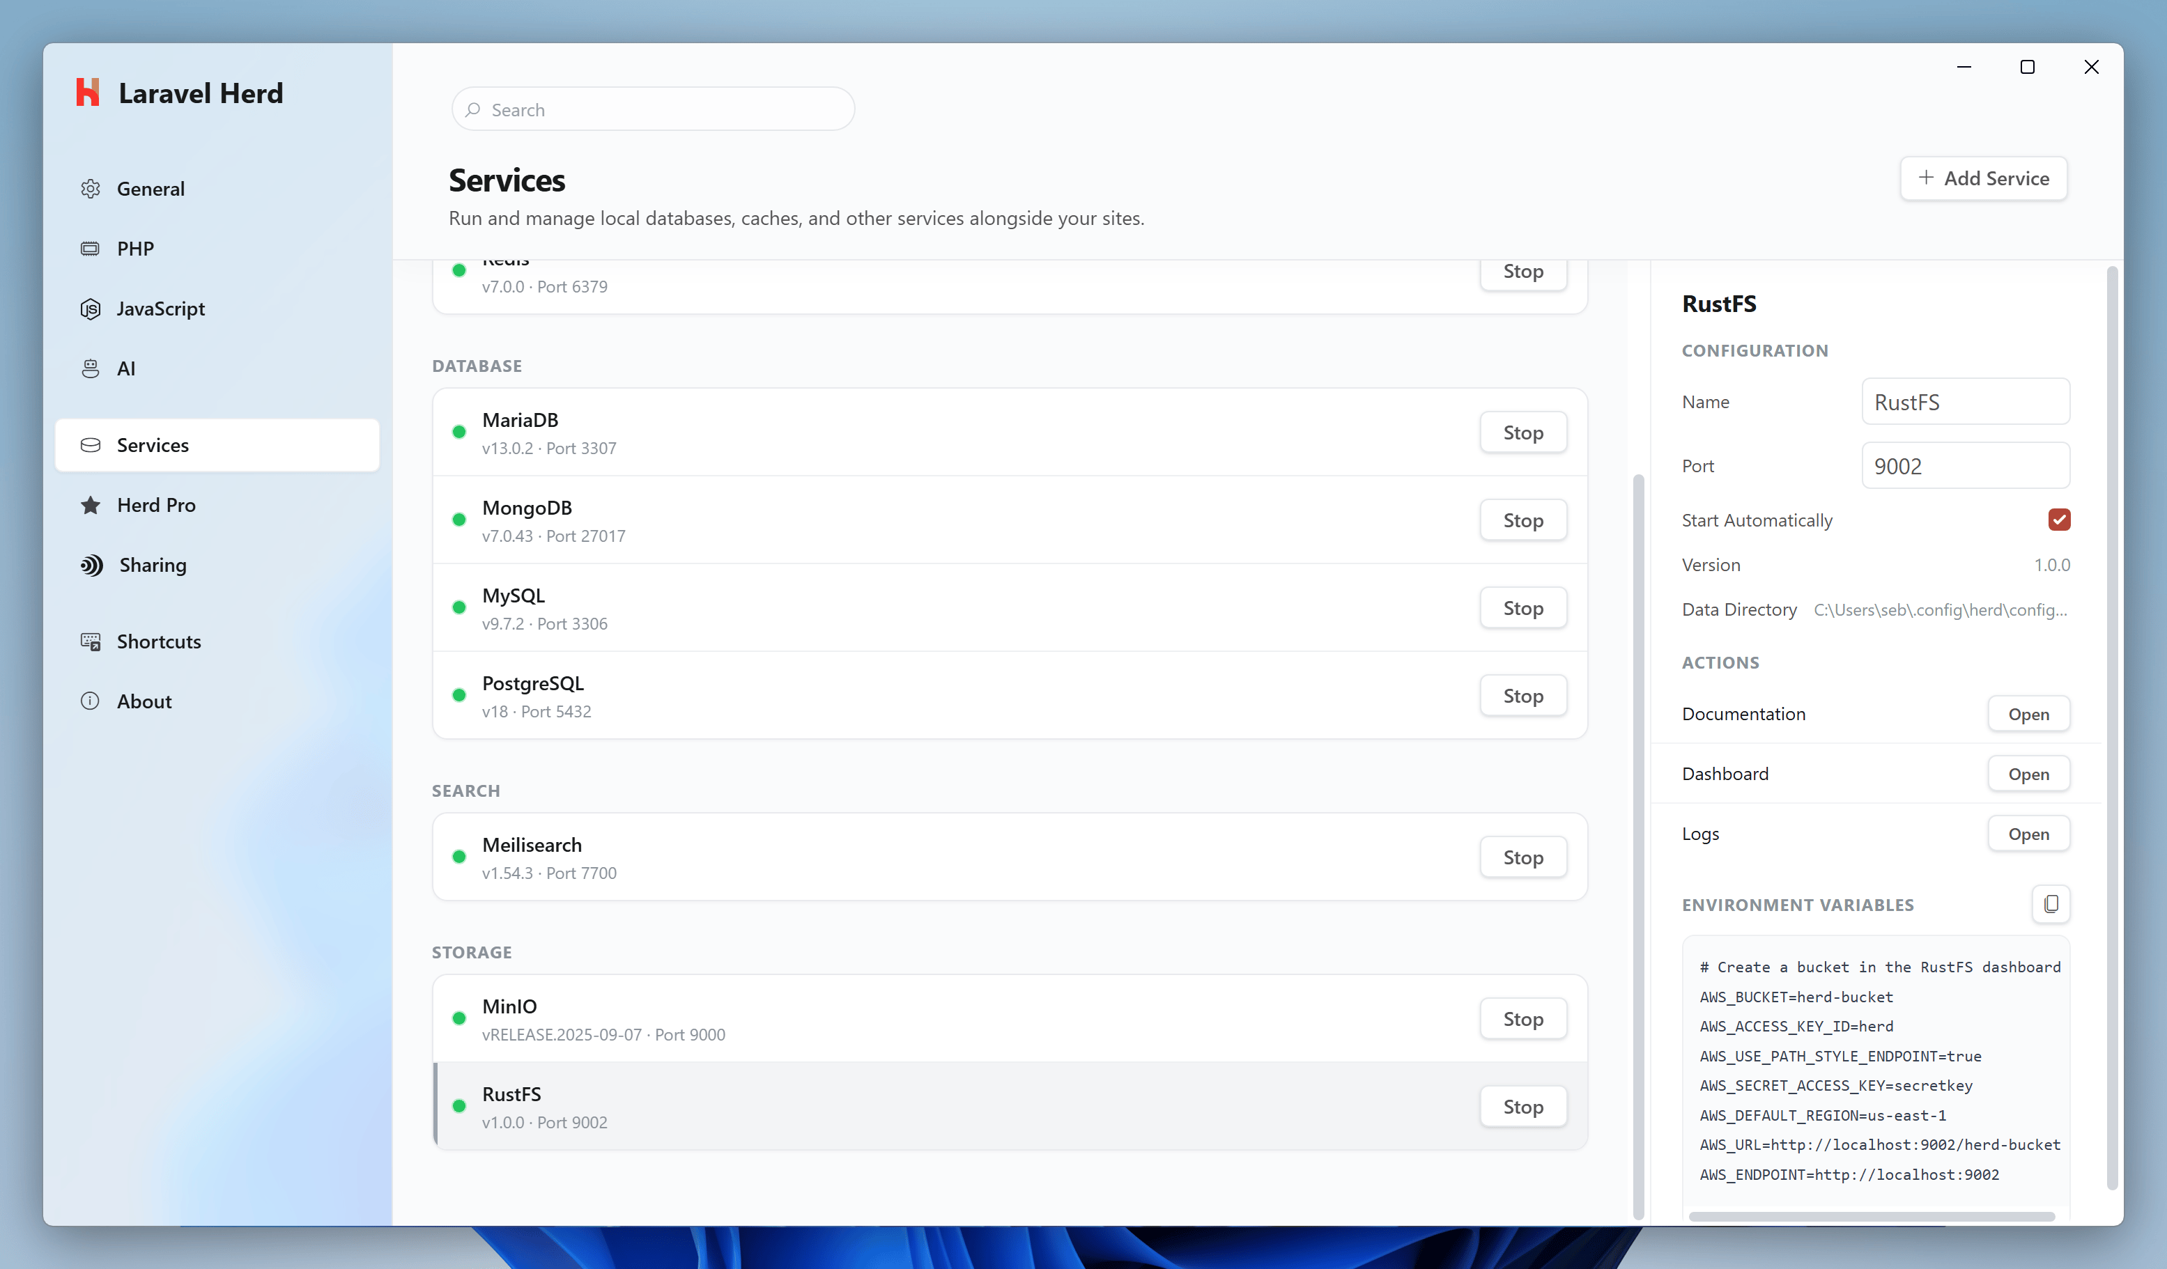Uncheck Start Automatically checkbox
Image resolution: width=2167 pixels, height=1269 pixels.
(2058, 520)
